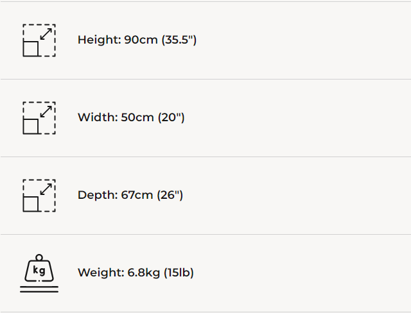Click the (26") imperial depth value

(170, 195)
